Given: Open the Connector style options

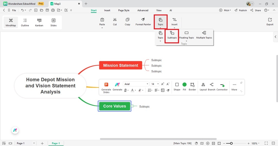Looking at the screenshot, I should point(222,87).
